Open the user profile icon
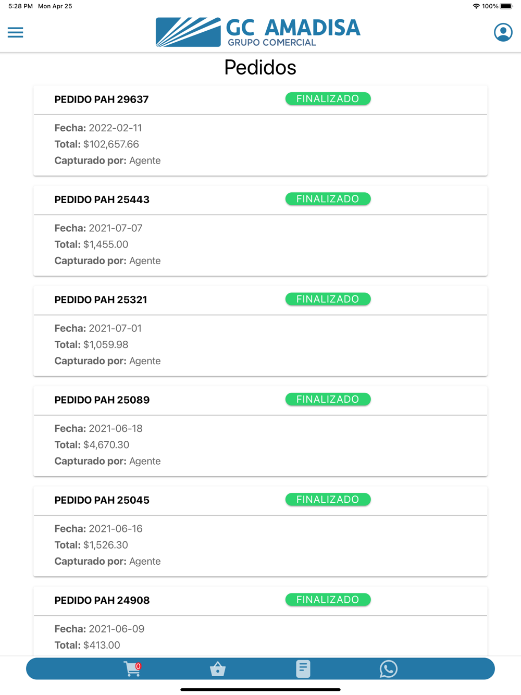The width and height of the screenshot is (521, 695). (x=503, y=32)
